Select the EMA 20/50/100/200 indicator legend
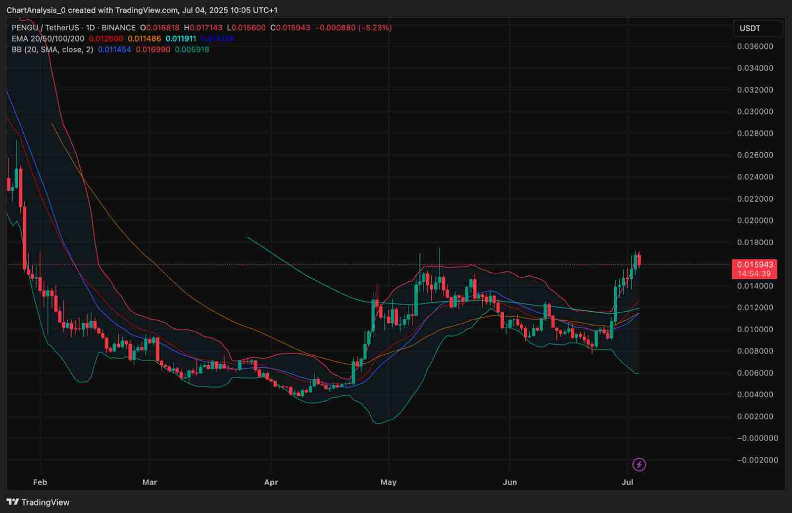The image size is (792, 513). (x=48, y=39)
